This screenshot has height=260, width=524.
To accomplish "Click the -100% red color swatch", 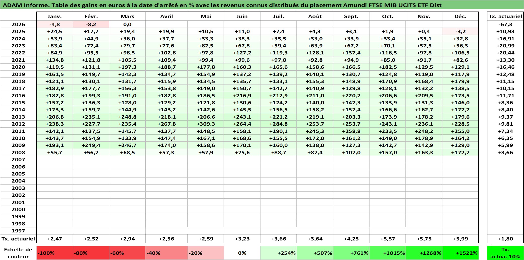I will (55, 253).
